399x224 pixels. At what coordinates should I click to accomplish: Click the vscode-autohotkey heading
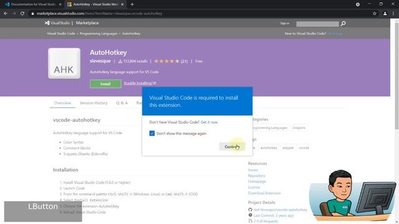(77, 120)
